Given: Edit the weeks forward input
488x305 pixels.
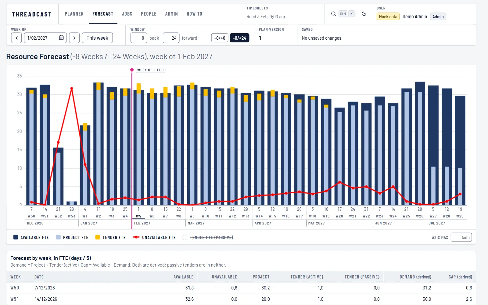Looking at the screenshot, I should 171,38.
